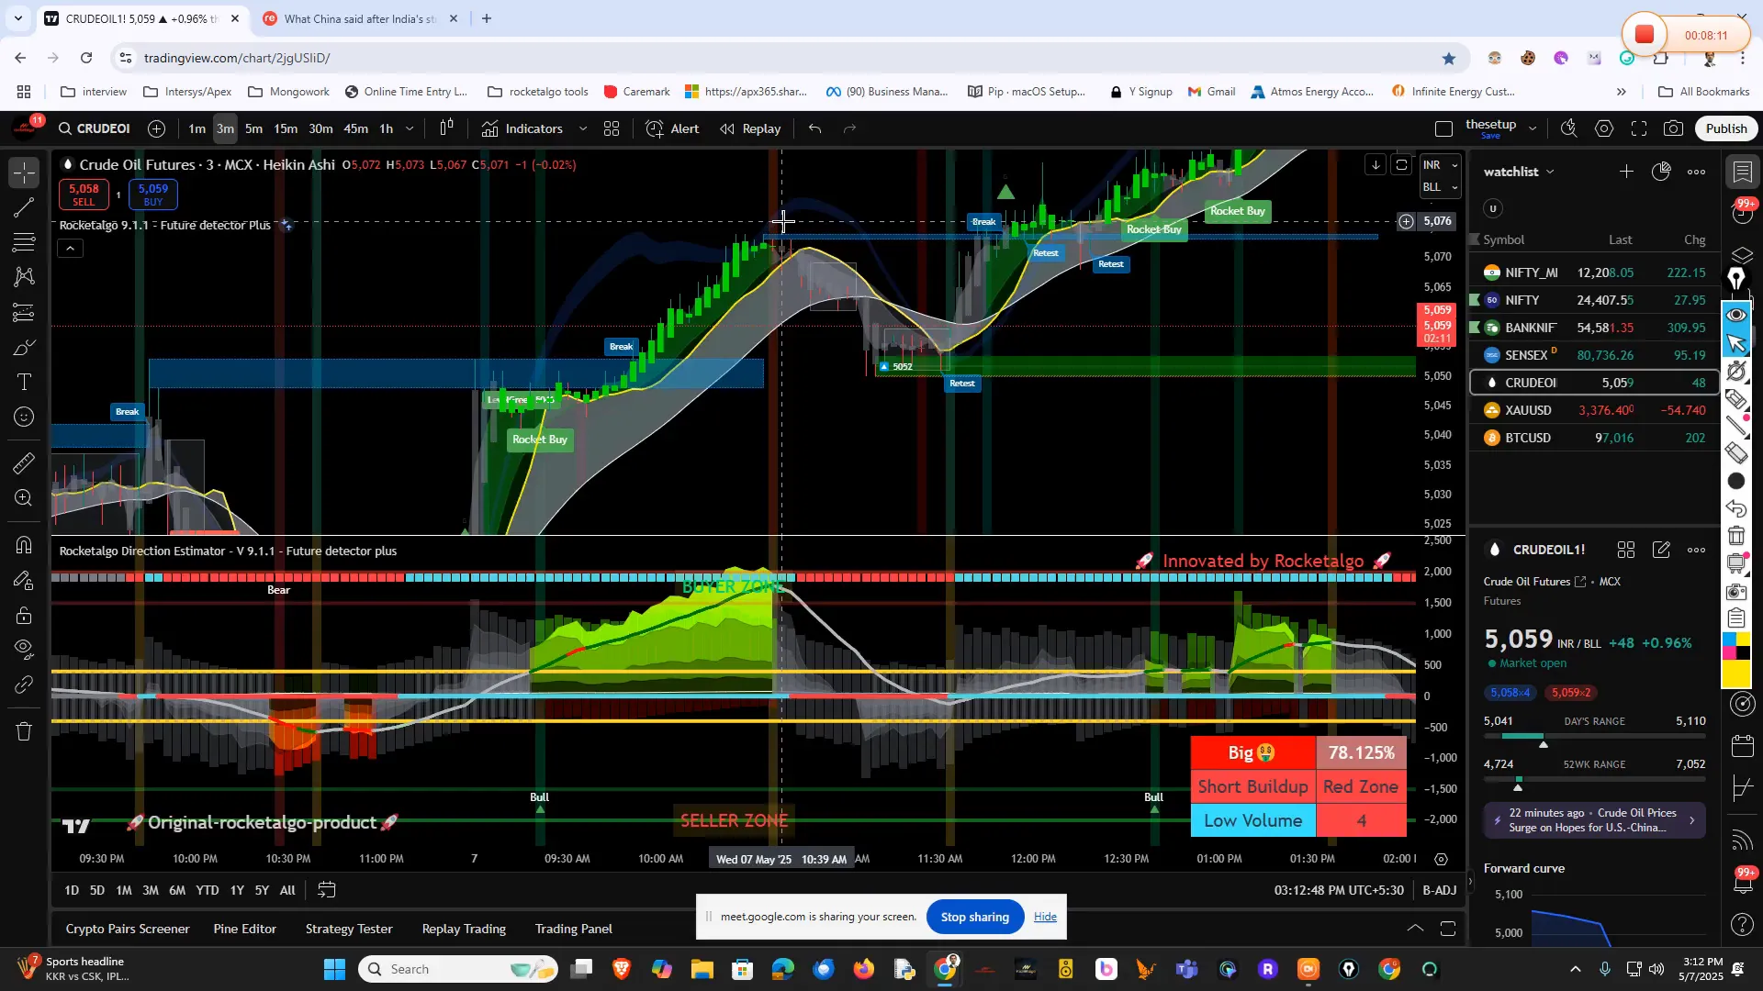Select 5m timeframe
This screenshot has width=1763, height=991.
pyautogui.click(x=254, y=128)
